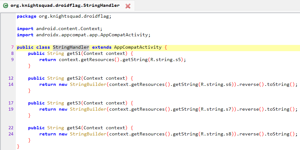Click the getS2 method name
The height and width of the screenshot is (150, 300).
tap(74, 78)
